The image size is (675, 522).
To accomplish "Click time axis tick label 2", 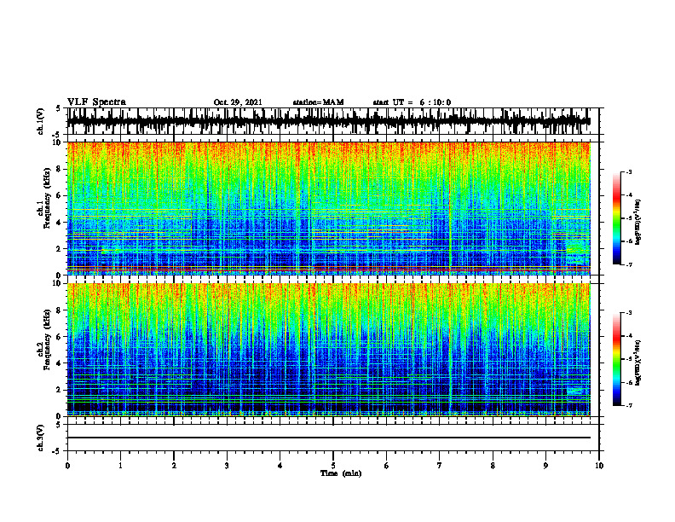I will point(174,466).
